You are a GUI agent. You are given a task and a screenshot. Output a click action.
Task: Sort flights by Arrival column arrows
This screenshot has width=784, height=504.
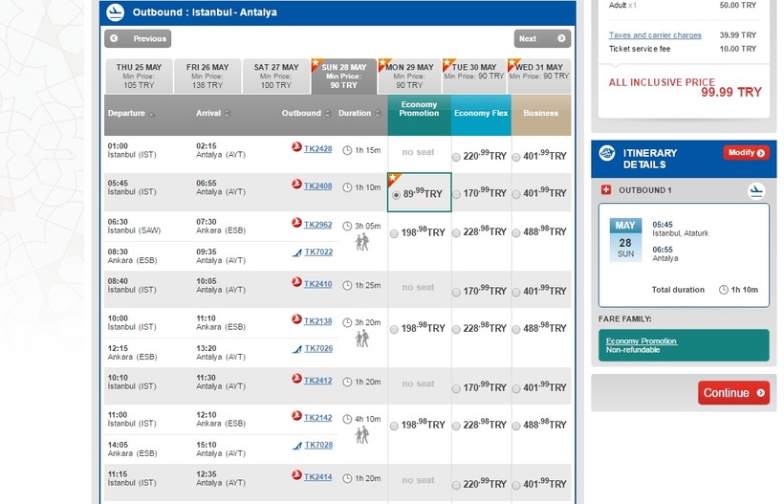point(228,114)
